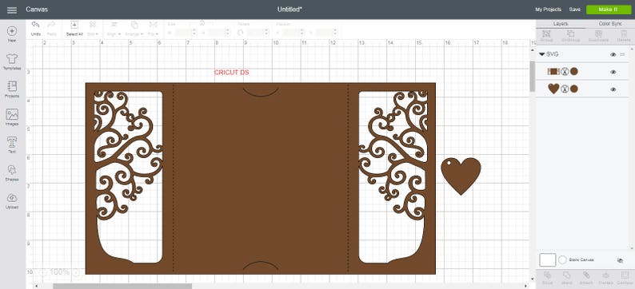
Task: Click the brown color swatch on heart layer
Action: click(574, 89)
